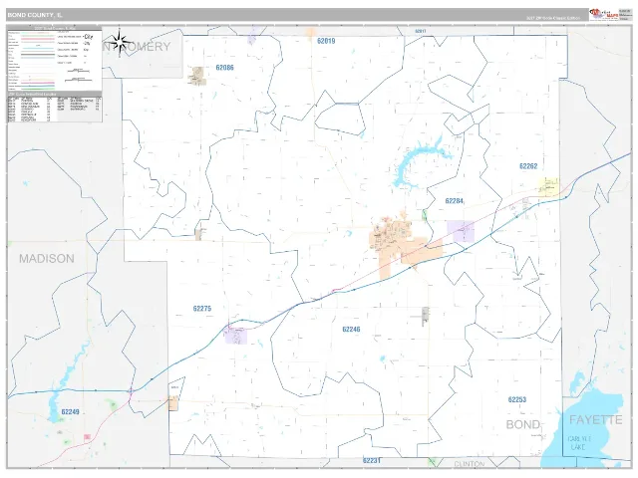The height and width of the screenshot is (478, 638).
Task: Click the MONTGOMERY county label
Action: [x=137, y=47]
